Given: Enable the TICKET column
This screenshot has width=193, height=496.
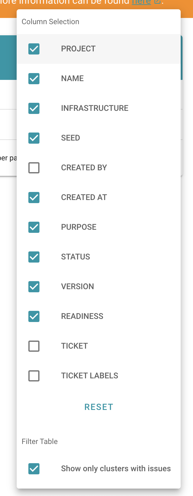Looking at the screenshot, I should (x=34, y=346).
